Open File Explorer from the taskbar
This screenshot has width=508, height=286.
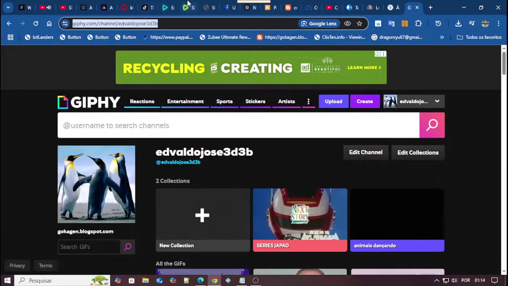tap(145, 280)
